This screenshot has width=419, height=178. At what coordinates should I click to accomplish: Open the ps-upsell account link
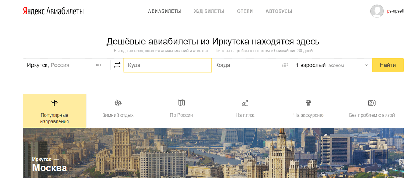395,11
